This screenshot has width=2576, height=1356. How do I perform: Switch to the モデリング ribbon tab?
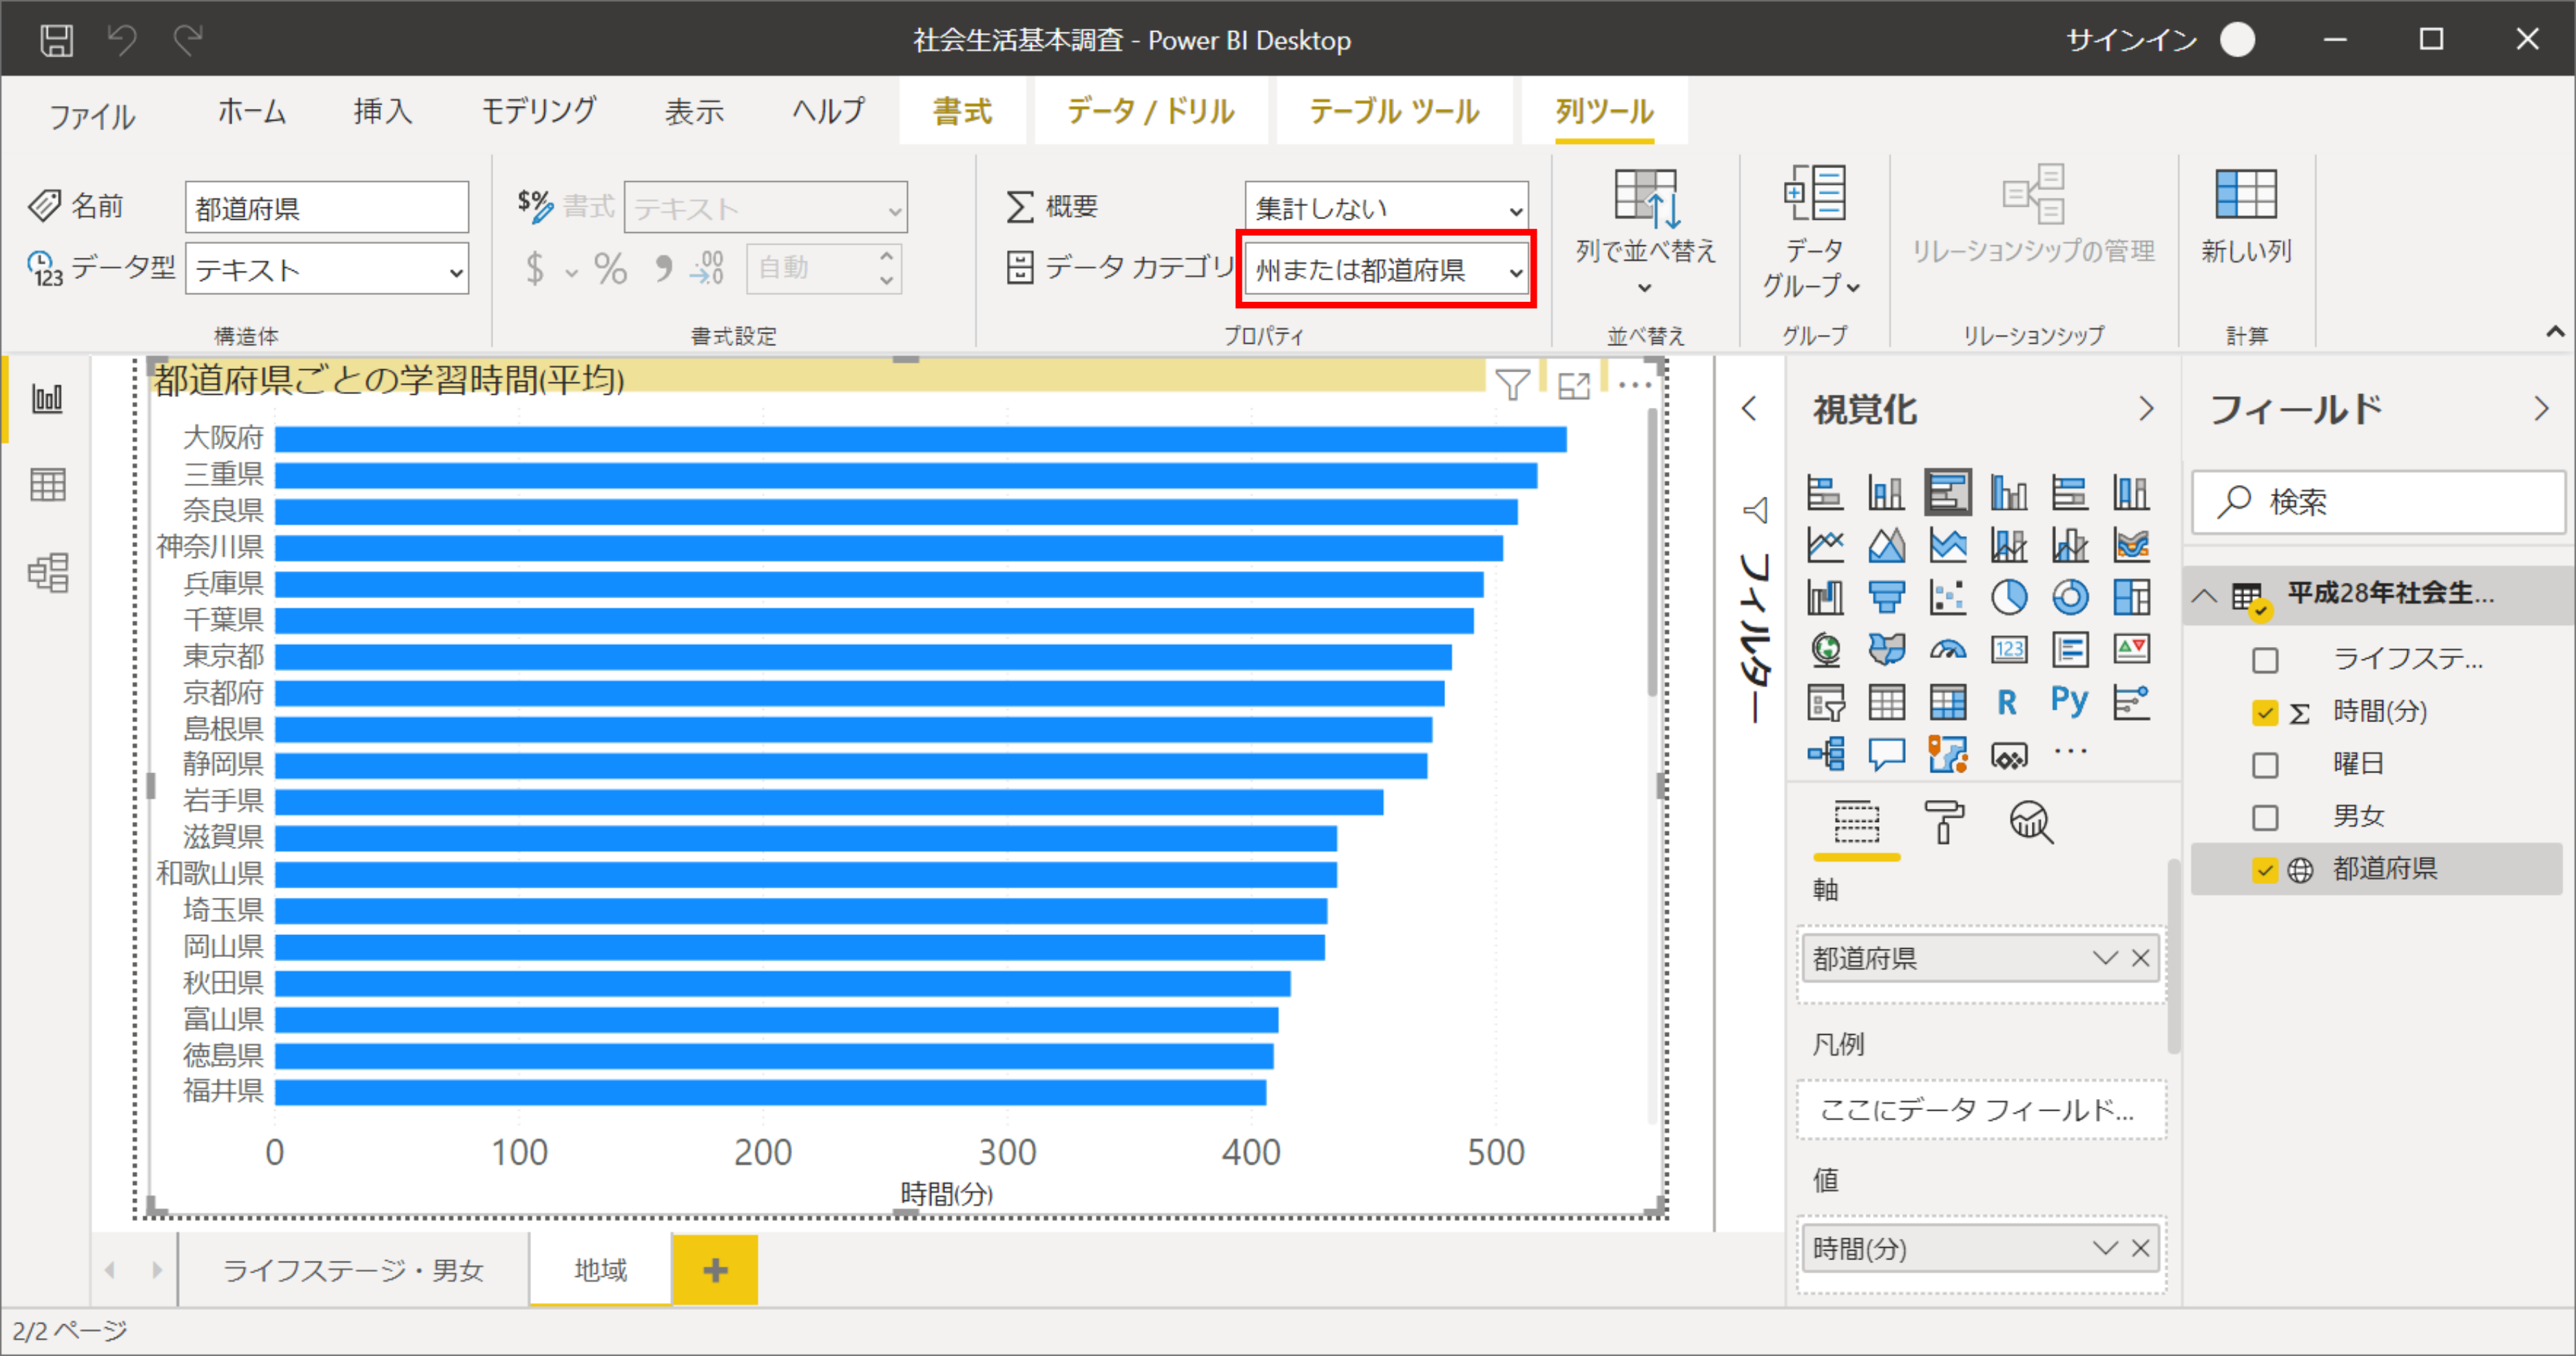tap(538, 110)
